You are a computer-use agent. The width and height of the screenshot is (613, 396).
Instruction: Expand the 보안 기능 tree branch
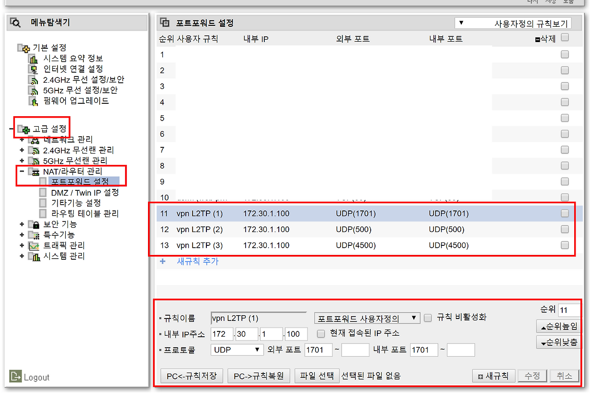pyautogui.click(x=22, y=224)
